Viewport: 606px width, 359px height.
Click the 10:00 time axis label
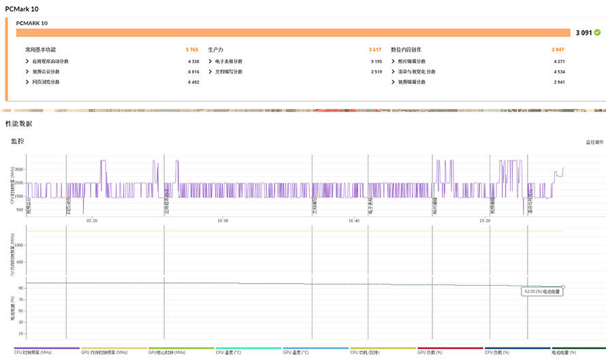pos(223,221)
